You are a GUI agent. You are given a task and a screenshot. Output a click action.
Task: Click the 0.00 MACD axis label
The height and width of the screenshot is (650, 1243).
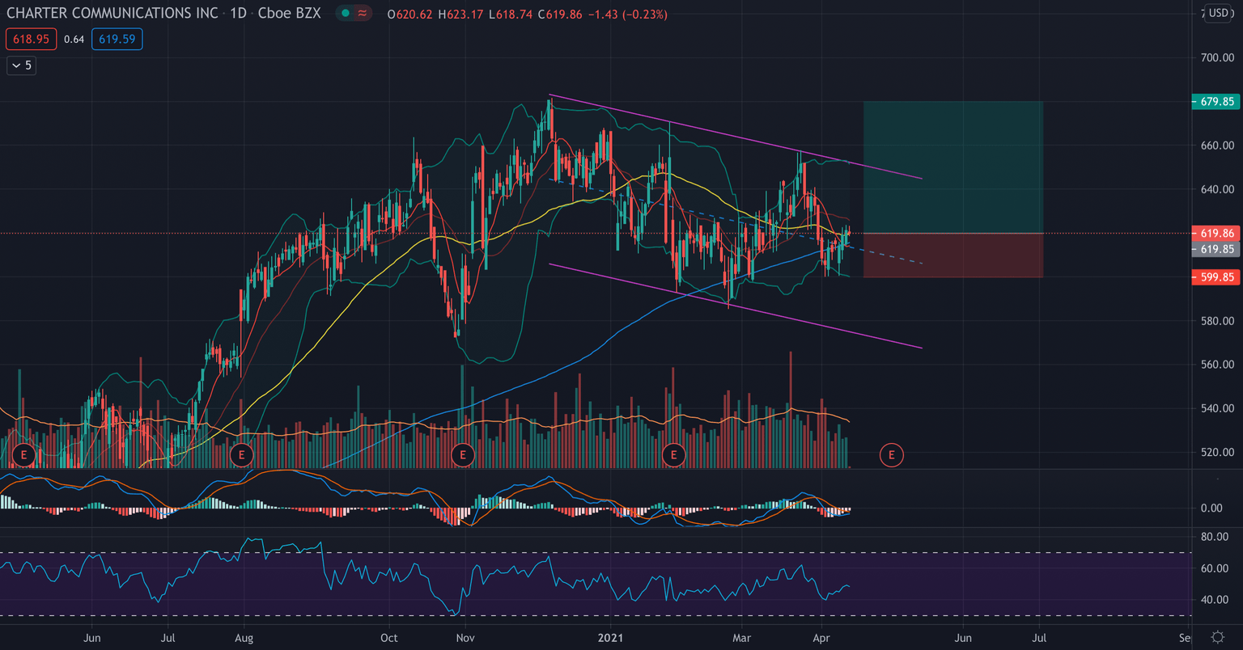coord(1211,508)
